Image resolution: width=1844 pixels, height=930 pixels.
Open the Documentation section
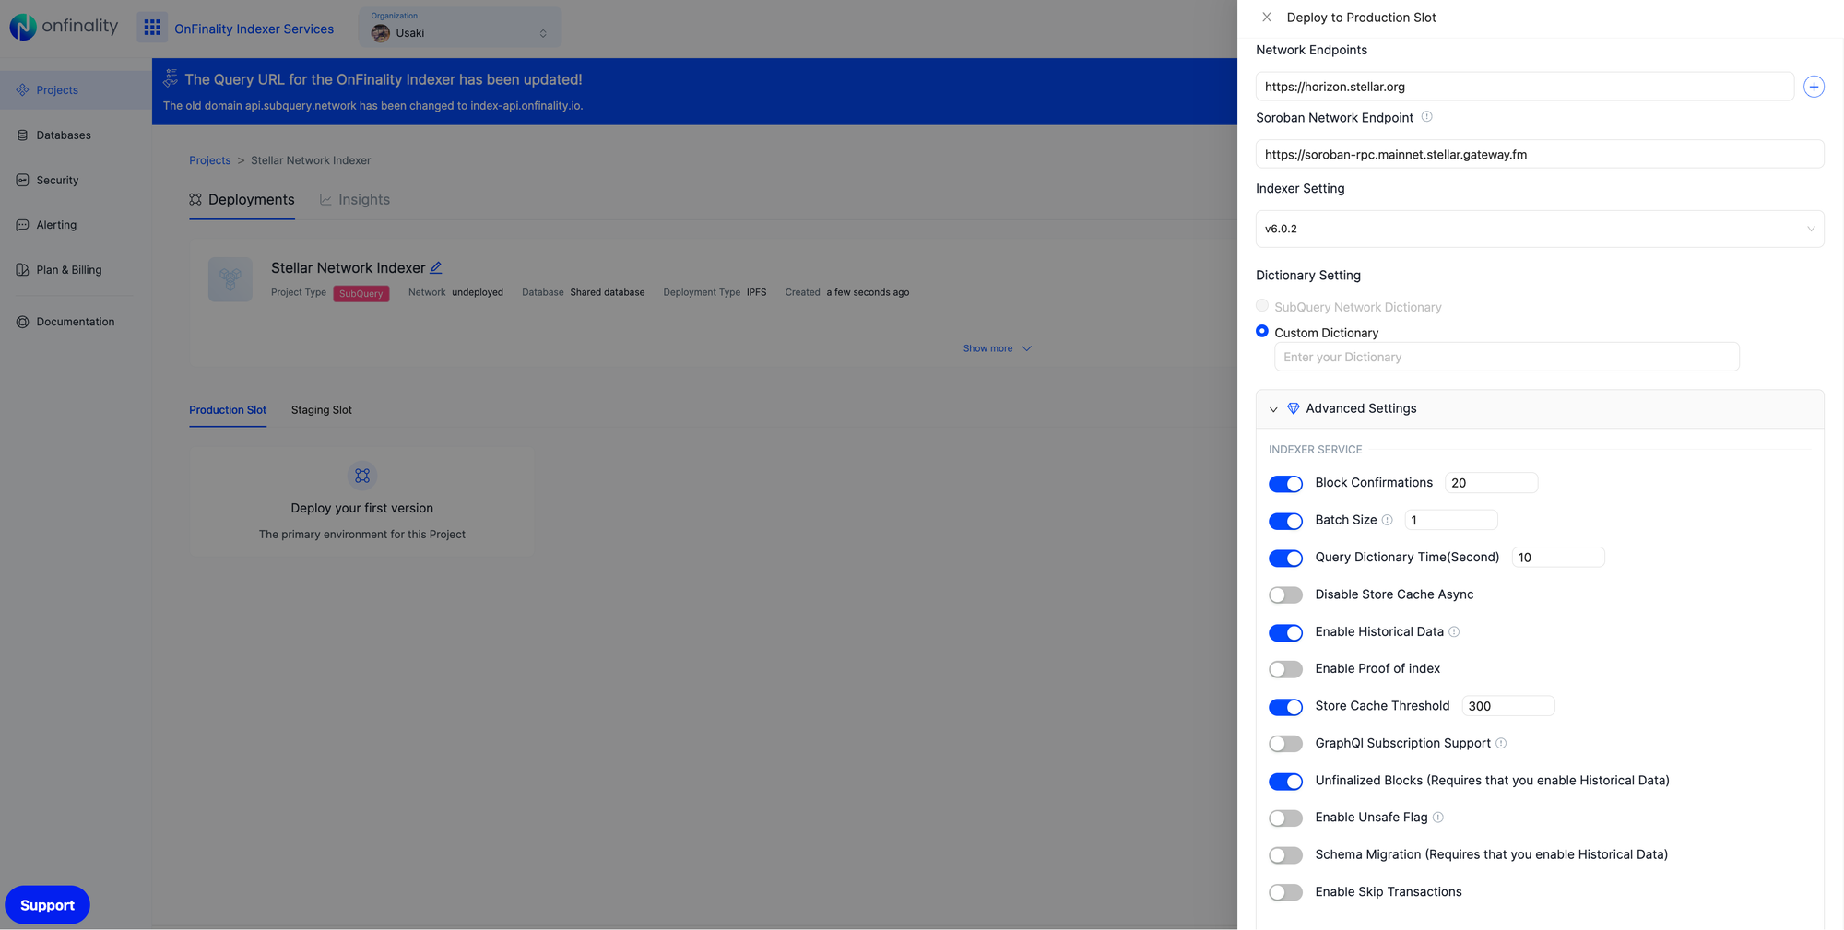(75, 321)
